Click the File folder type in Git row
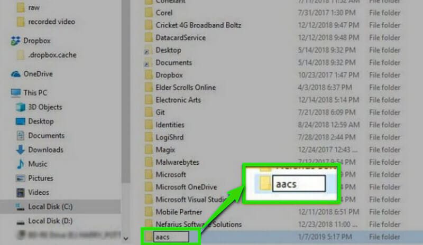The image size is (423, 245). (x=385, y=112)
